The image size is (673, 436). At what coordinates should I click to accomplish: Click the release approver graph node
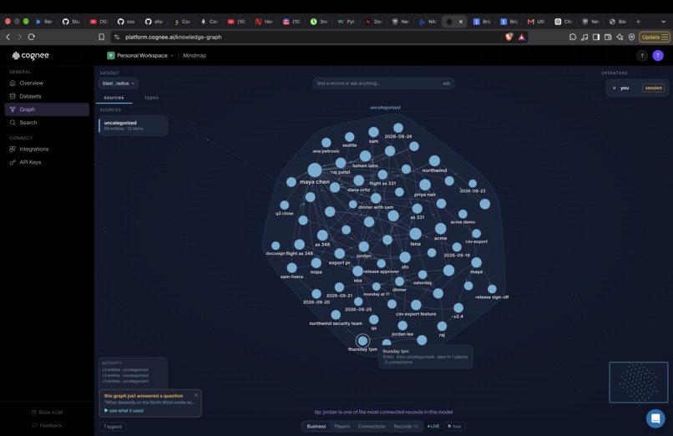381,263
